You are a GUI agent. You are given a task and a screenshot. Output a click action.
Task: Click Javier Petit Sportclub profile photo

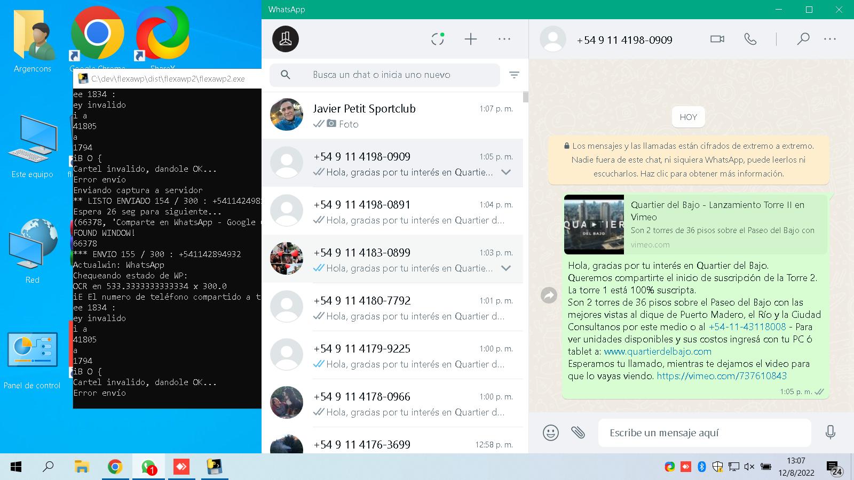click(287, 115)
